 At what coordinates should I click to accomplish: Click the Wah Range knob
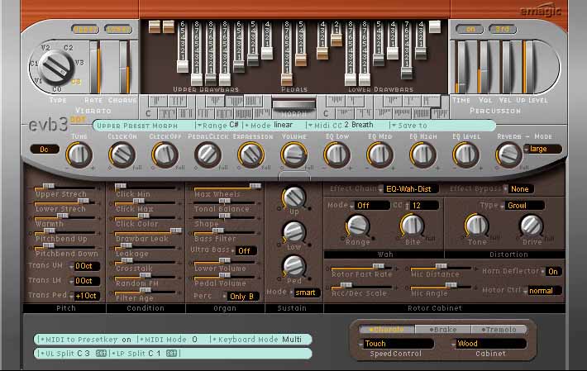358,226
